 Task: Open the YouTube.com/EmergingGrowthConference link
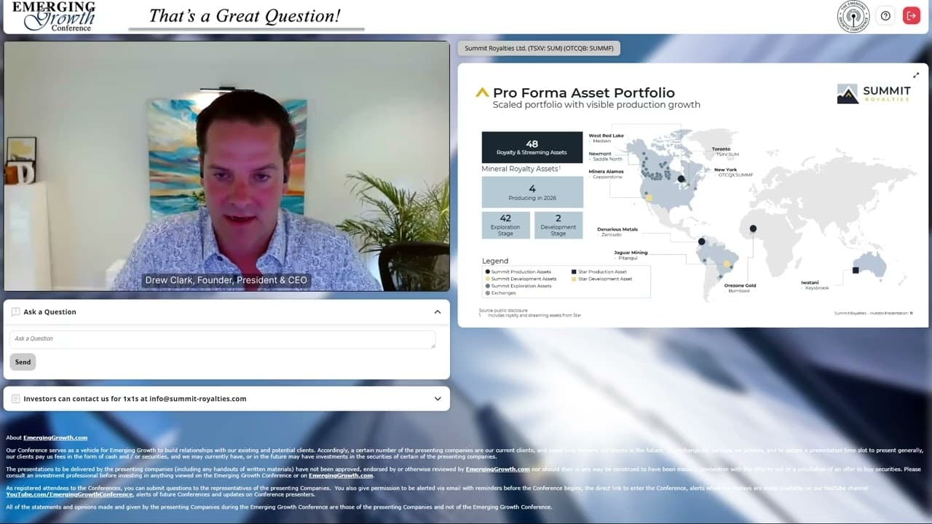pyautogui.click(x=69, y=495)
